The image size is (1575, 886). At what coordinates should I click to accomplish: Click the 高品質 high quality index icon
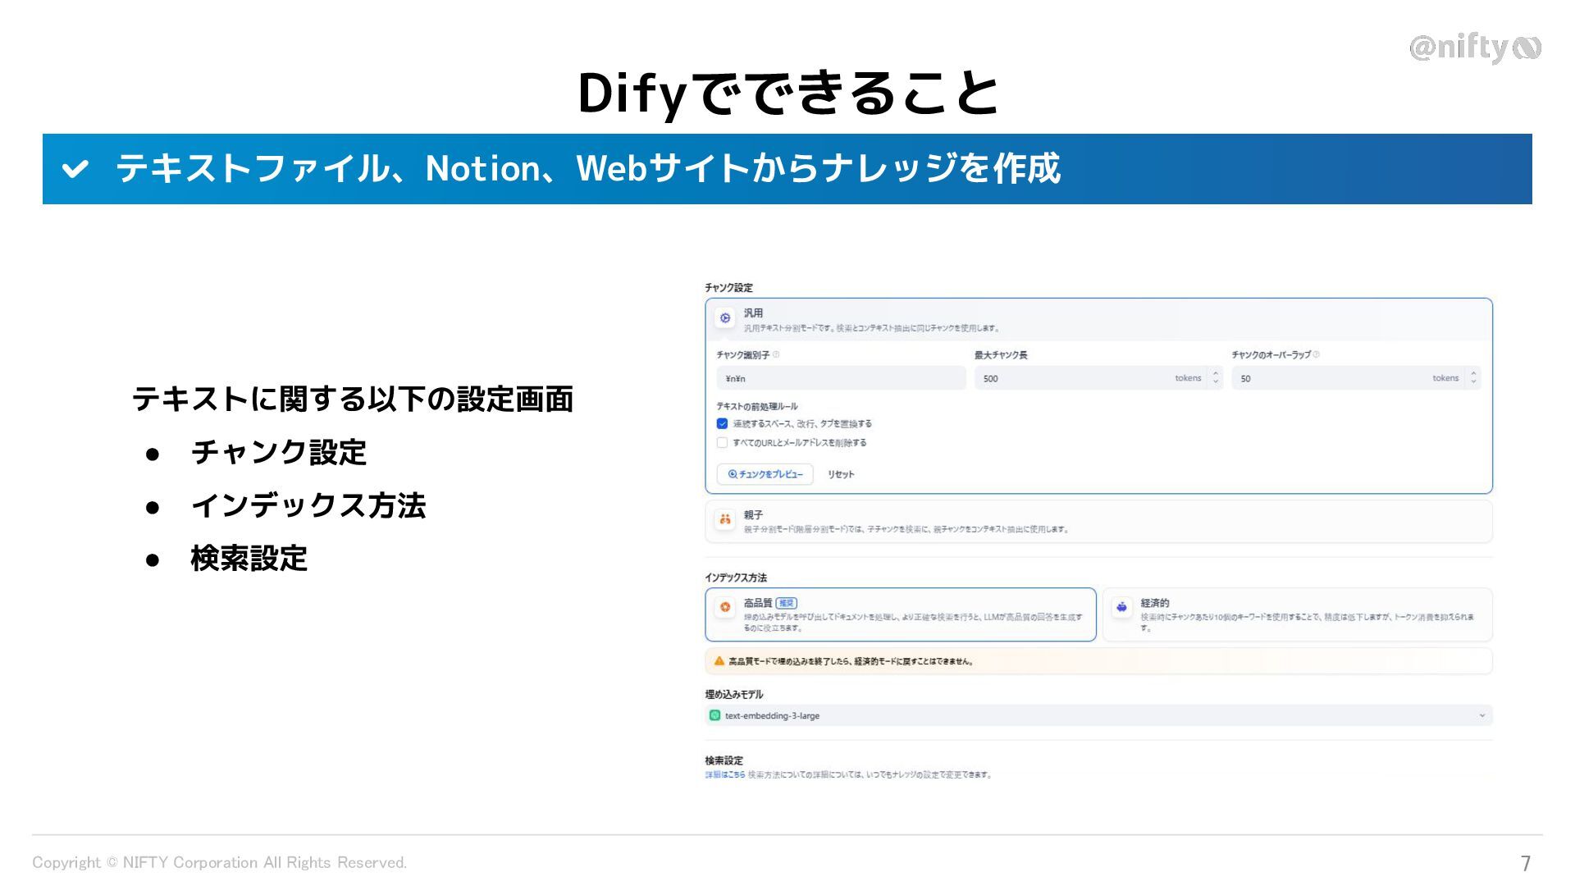[x=725, y=607]
